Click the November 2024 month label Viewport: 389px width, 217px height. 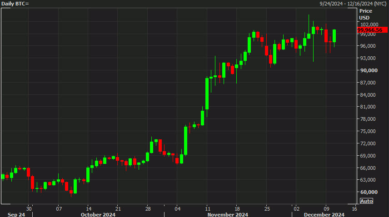point(228,215)
